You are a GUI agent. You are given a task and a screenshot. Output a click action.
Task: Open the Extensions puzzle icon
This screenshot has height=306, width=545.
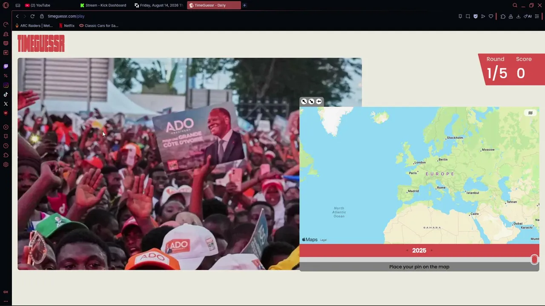tap(503, 16)
